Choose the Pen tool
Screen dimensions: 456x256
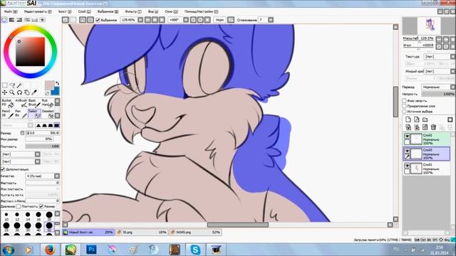click(x=21, y=114)
